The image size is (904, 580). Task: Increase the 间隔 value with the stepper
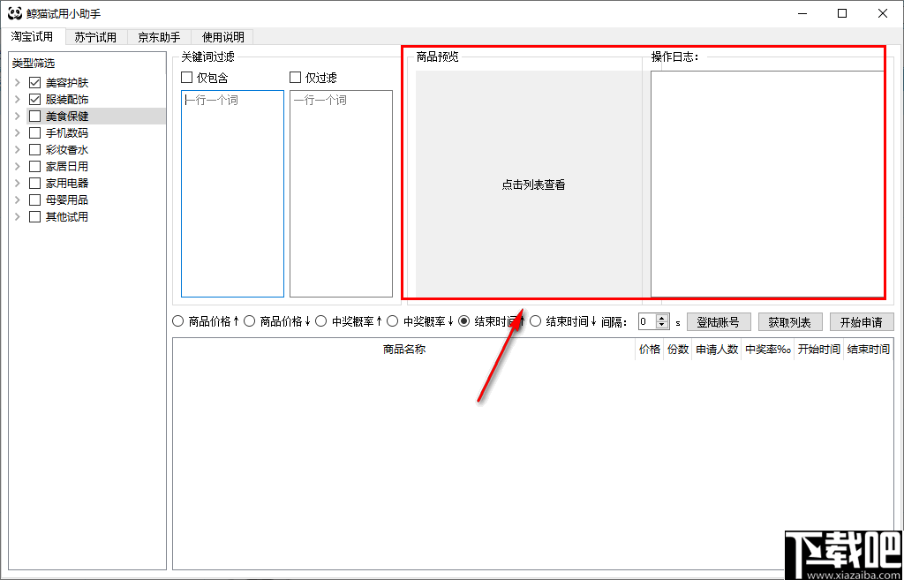click(662, 317)
